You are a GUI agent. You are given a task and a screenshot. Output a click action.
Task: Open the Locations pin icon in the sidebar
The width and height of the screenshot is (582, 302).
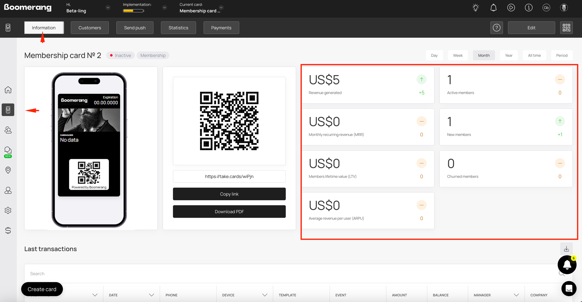pos(8,170)
